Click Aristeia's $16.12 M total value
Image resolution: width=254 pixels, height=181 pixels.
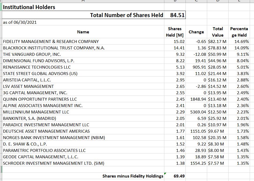[218, 80]
